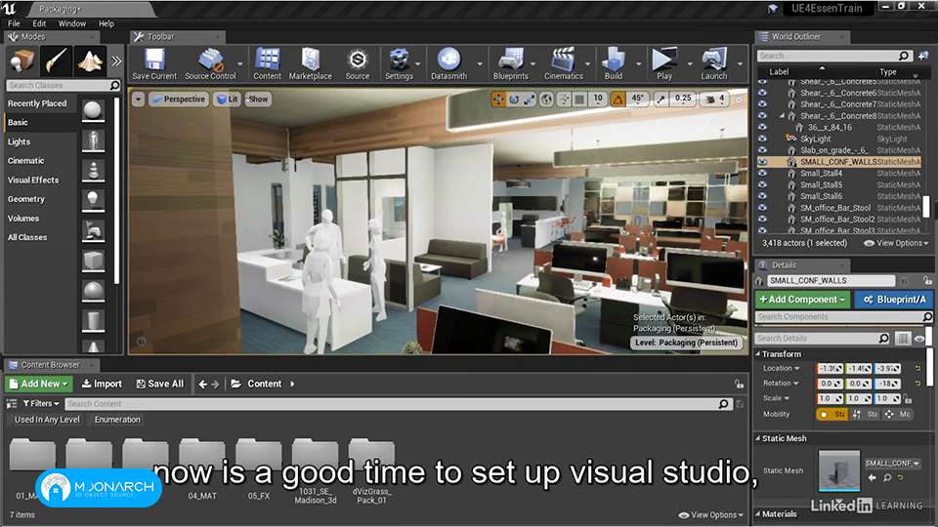Open the File menu
Screen dimensions: 938x527
tap(14, 23)
